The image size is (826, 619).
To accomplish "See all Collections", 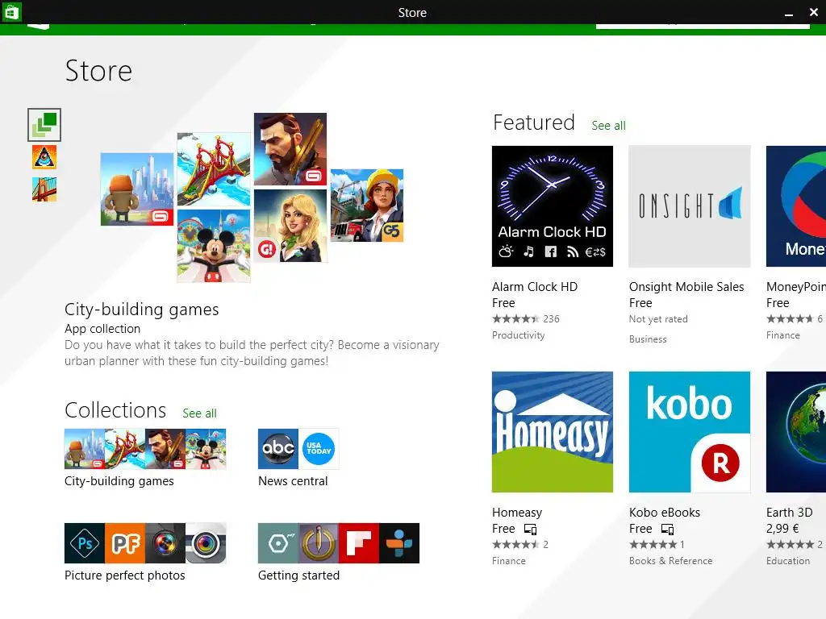I will pyautogui.click(x=200, y=413).
